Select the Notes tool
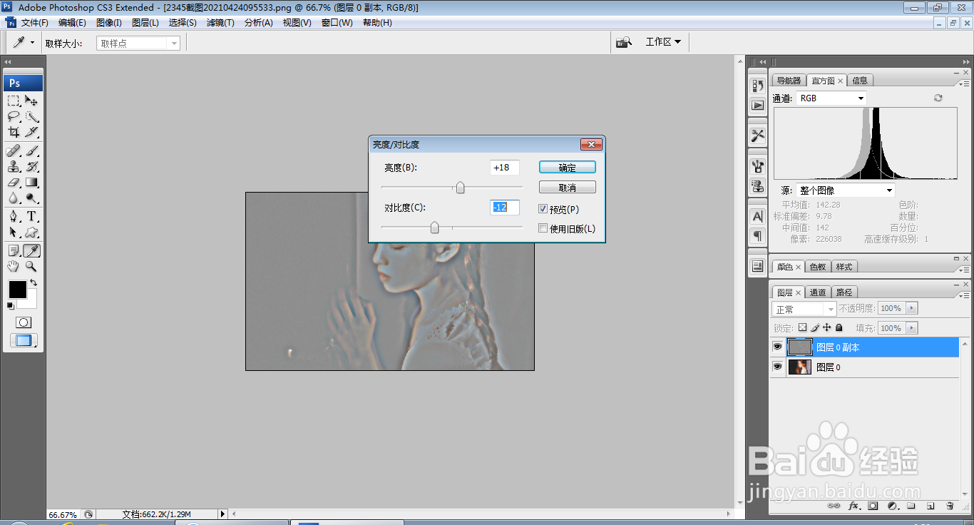Viewport: 974px width, 525px height. pyautogui.click(x=14, y=250)
